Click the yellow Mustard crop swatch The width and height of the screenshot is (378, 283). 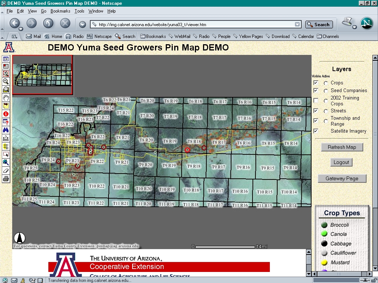[324, 262]
